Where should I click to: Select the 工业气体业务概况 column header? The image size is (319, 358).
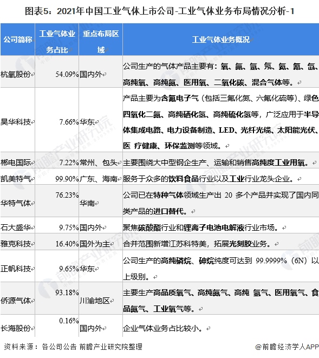[221, 40]
